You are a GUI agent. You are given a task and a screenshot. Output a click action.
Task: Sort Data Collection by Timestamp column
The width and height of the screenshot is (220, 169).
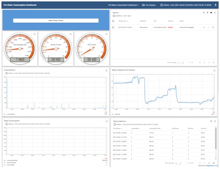tap(117, 129)
